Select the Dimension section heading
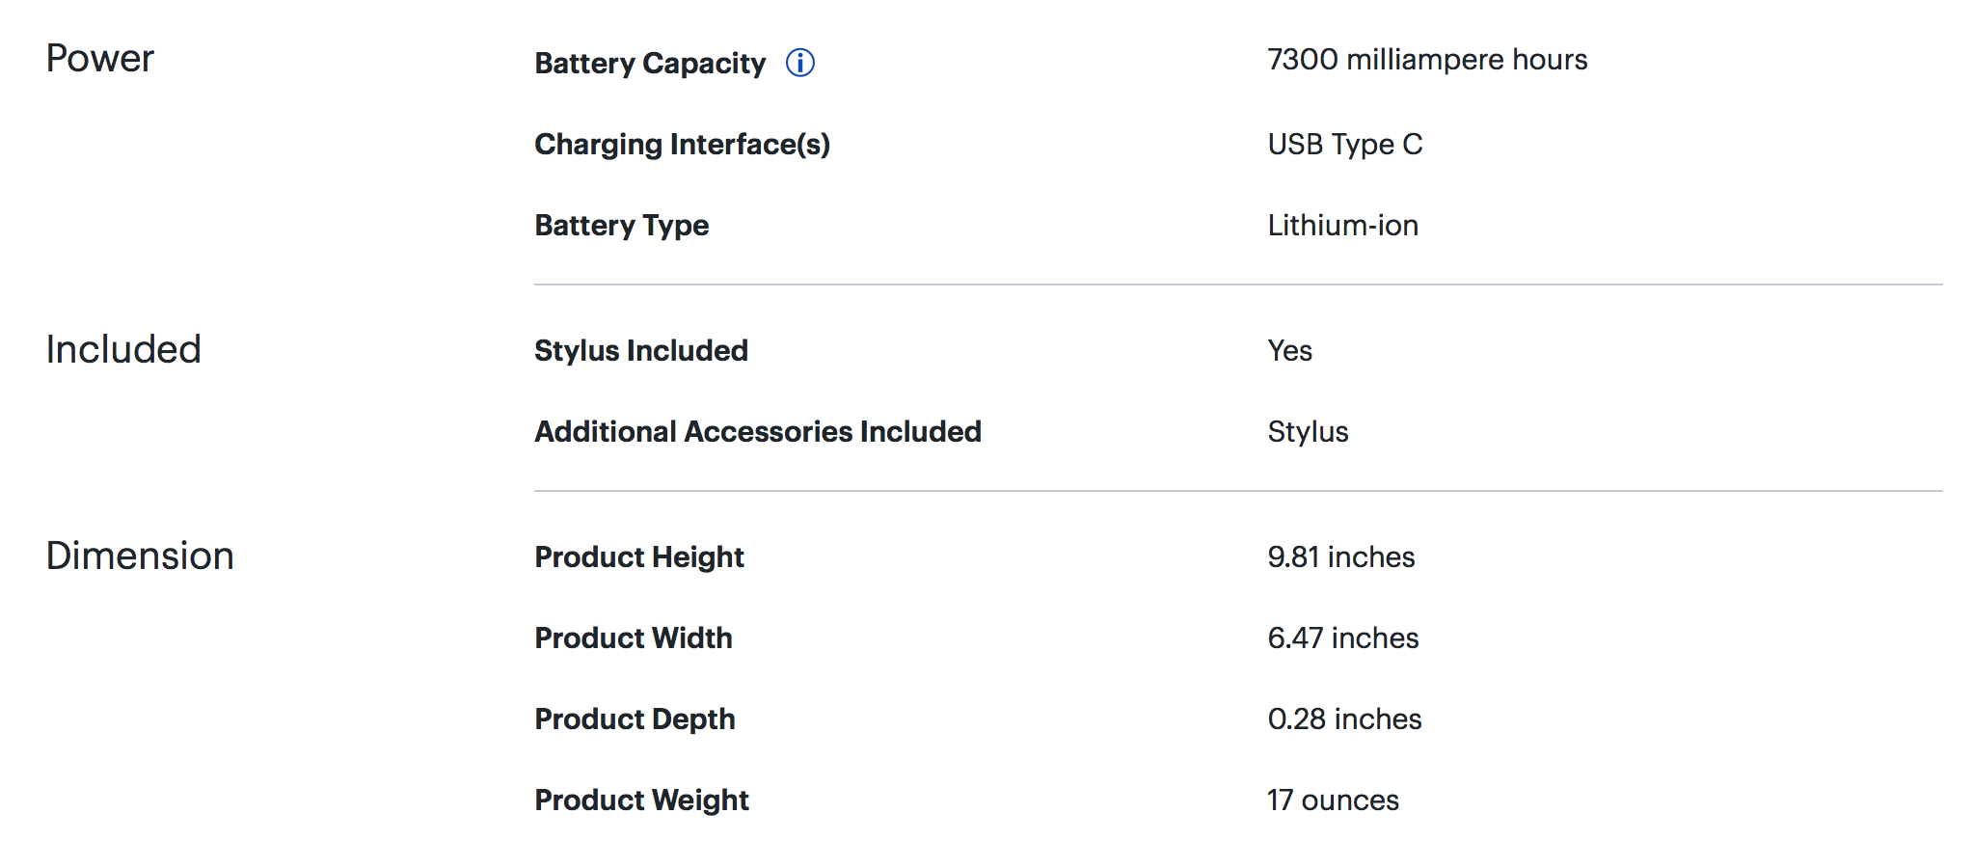 140,556
